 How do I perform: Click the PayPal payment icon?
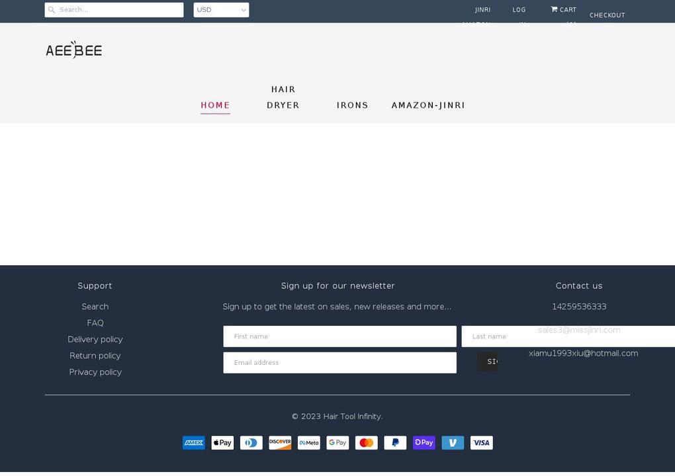click(x=395, y=442)
